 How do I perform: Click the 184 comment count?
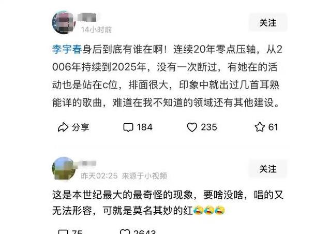(x=144, y=127)
